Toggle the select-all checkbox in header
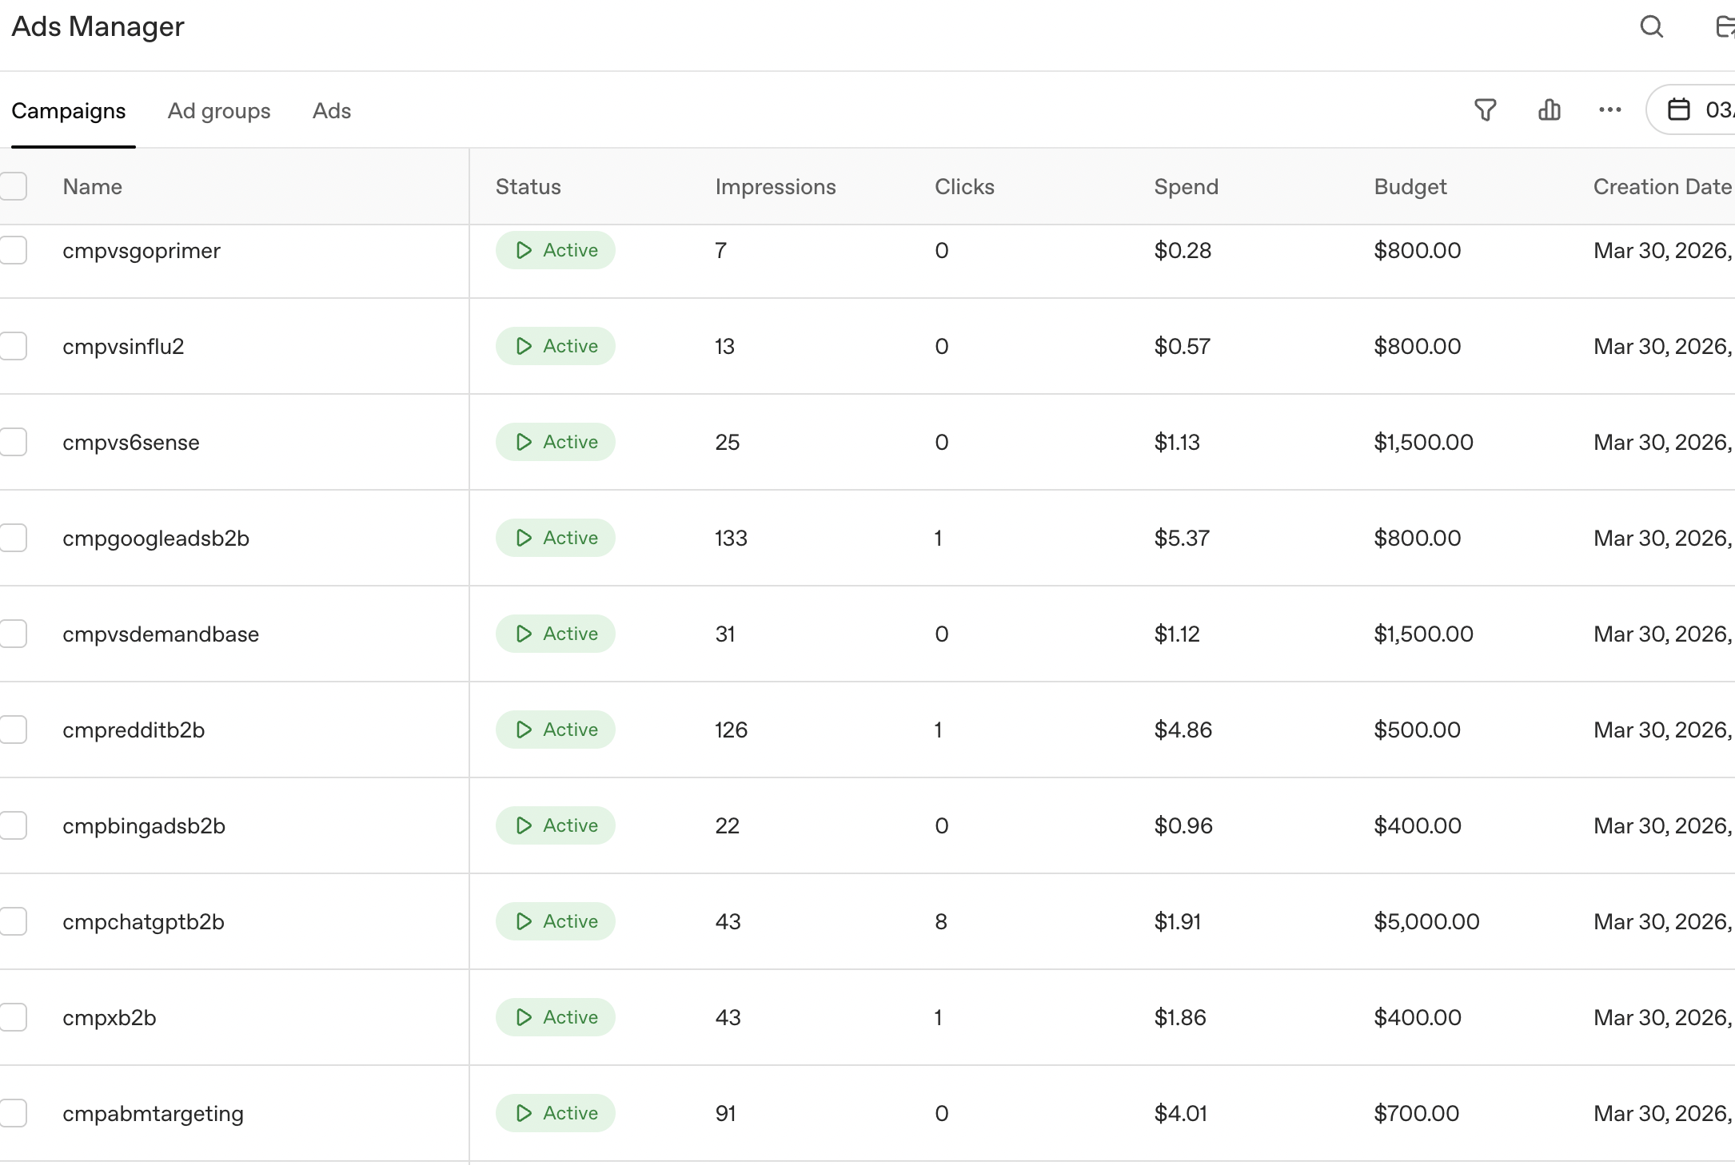This screenshot has width=1735, height=1165. 14,186
